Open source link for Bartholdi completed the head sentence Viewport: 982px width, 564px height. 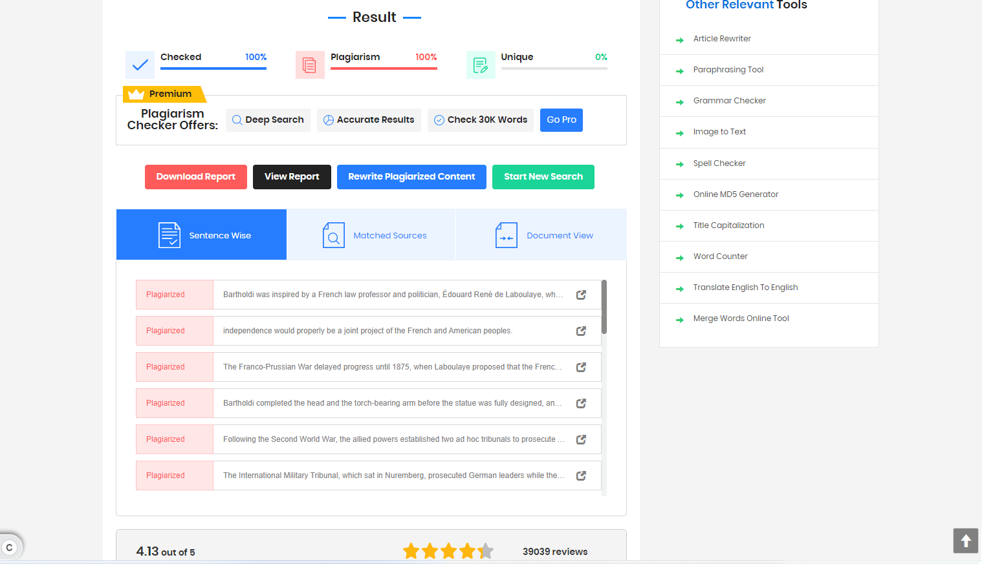pos(581,403)
